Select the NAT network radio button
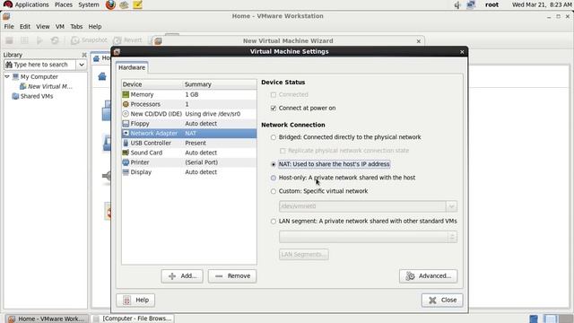 click(x=273, y=164)
